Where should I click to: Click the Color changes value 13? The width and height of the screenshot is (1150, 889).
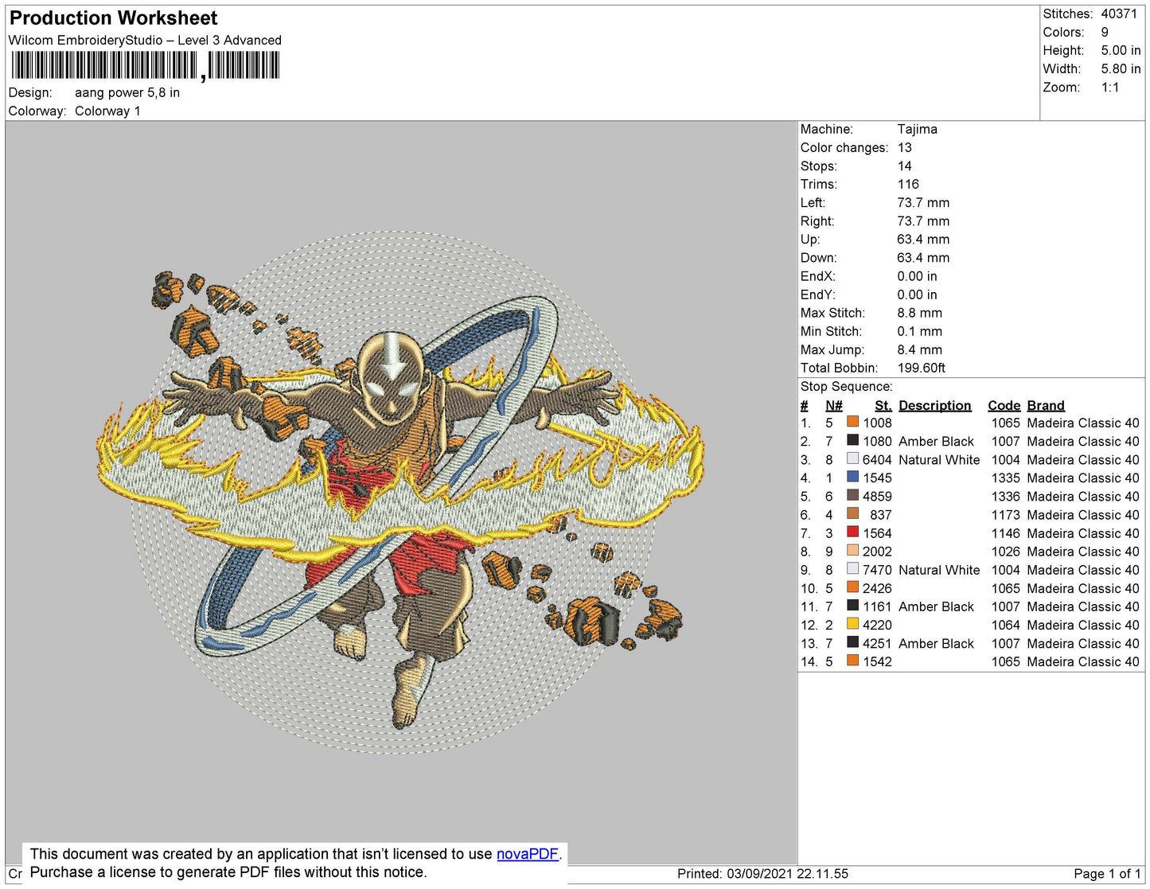tap(905, 147)
